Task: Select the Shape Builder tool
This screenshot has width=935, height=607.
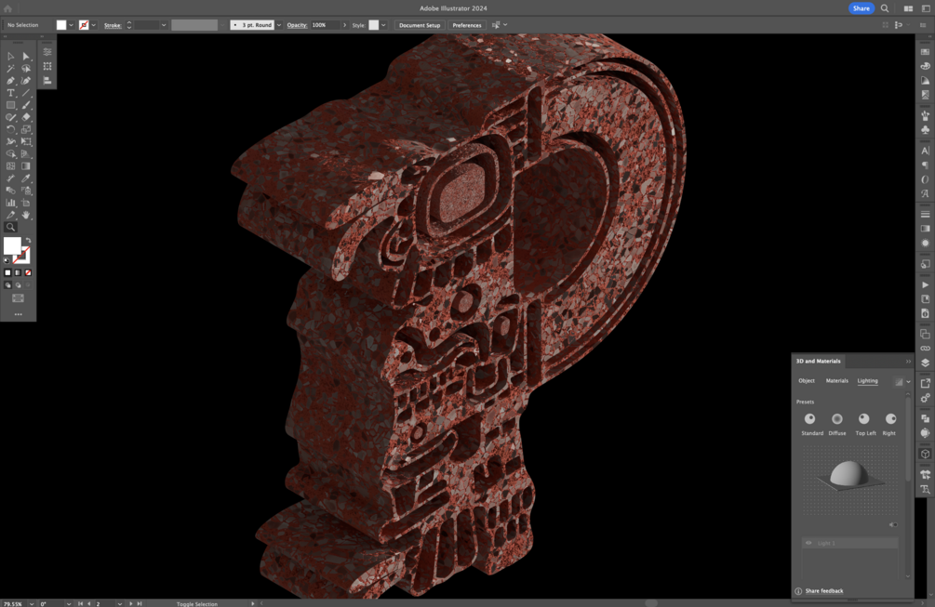Action: pyautogui.click(x=11, y=153)
